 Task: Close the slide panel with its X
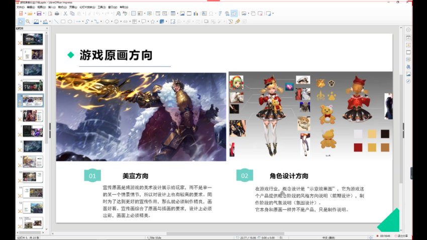coord(47,28)
